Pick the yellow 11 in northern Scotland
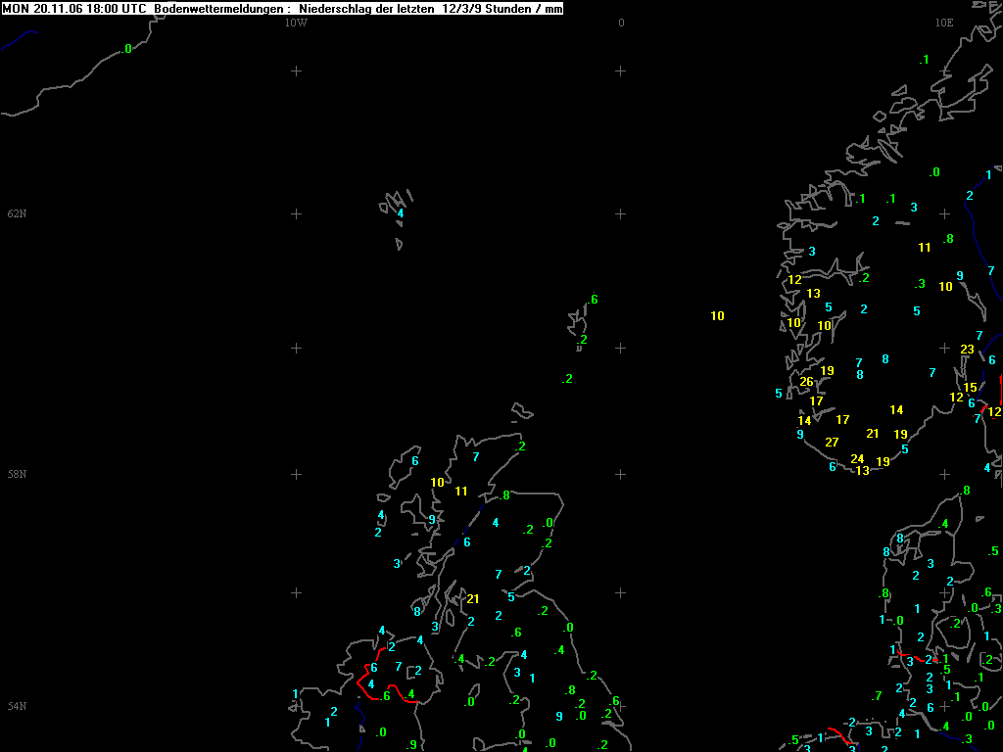Viewport: 1003px width, 752px height. coord(460,491)
